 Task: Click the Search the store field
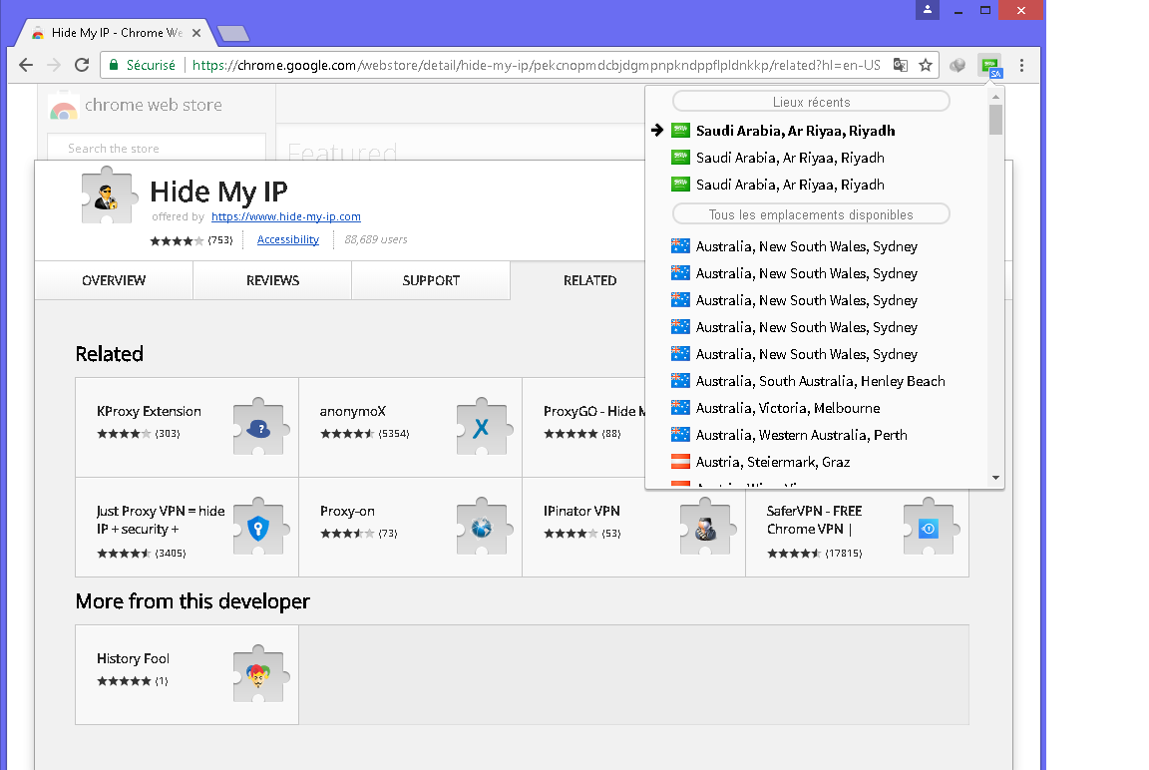[x=156, y=148]
